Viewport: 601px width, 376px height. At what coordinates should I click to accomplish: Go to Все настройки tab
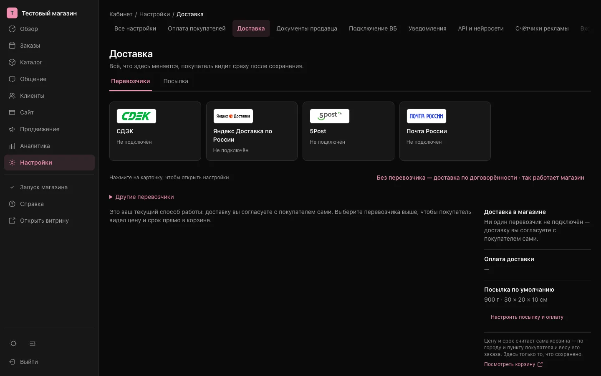tap(135, 28)
